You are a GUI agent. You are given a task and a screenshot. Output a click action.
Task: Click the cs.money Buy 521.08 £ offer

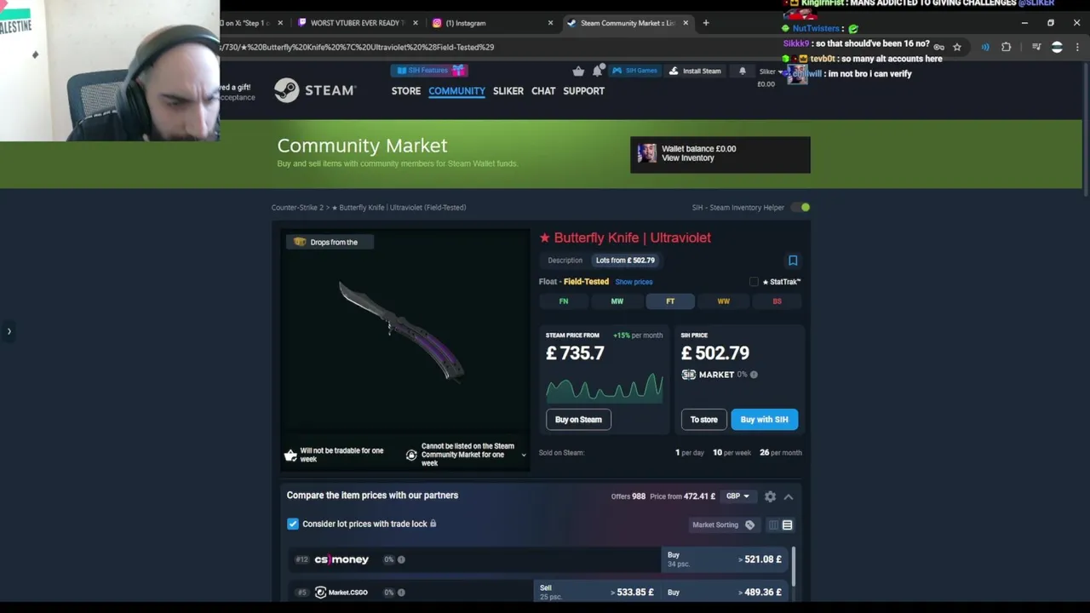(x=725, y=559)
